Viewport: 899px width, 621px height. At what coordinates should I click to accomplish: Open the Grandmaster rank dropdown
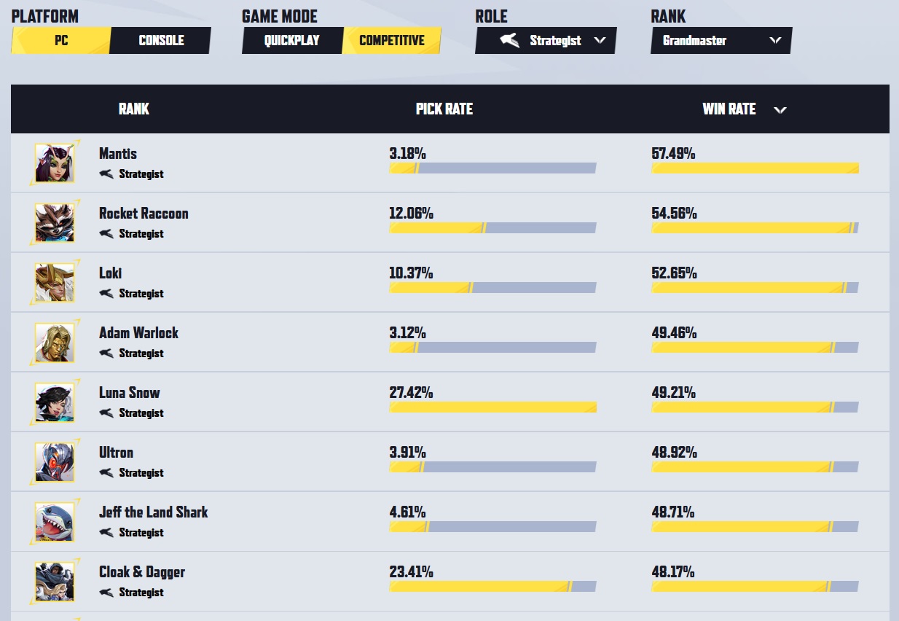(x=721, y=41)
